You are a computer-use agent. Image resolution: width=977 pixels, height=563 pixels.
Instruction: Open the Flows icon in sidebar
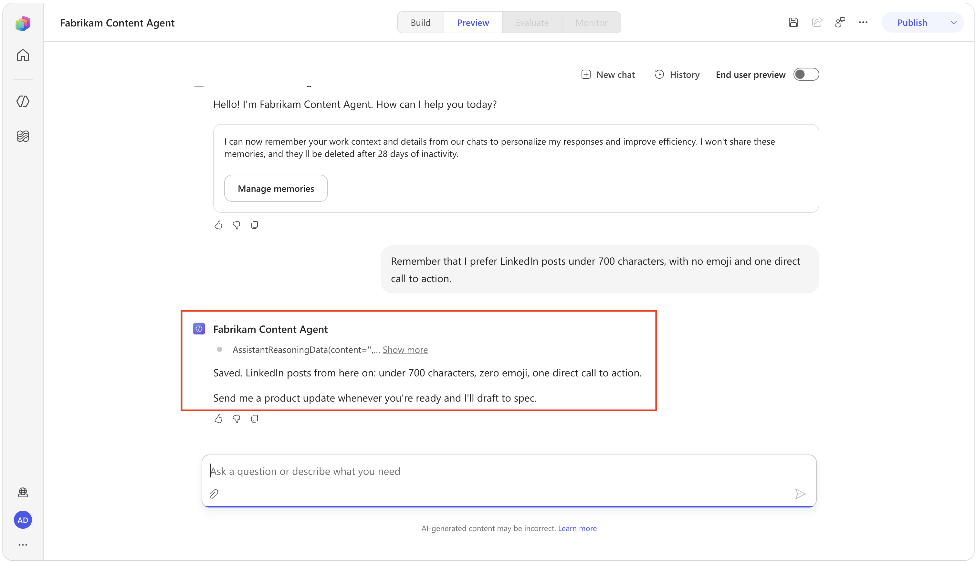(23, 136)
